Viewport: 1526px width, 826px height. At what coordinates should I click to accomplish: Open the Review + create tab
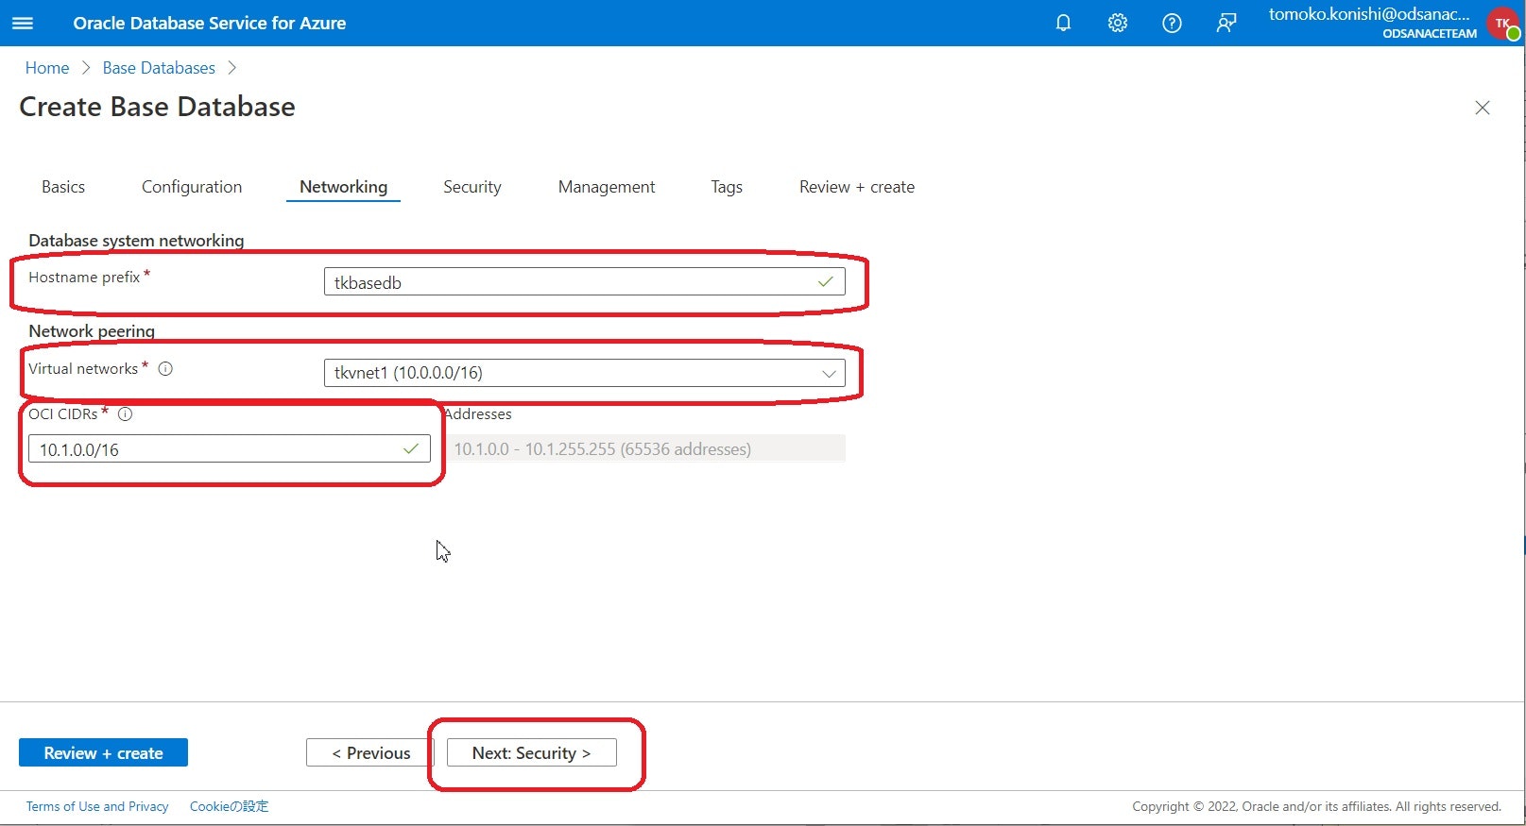857,187
